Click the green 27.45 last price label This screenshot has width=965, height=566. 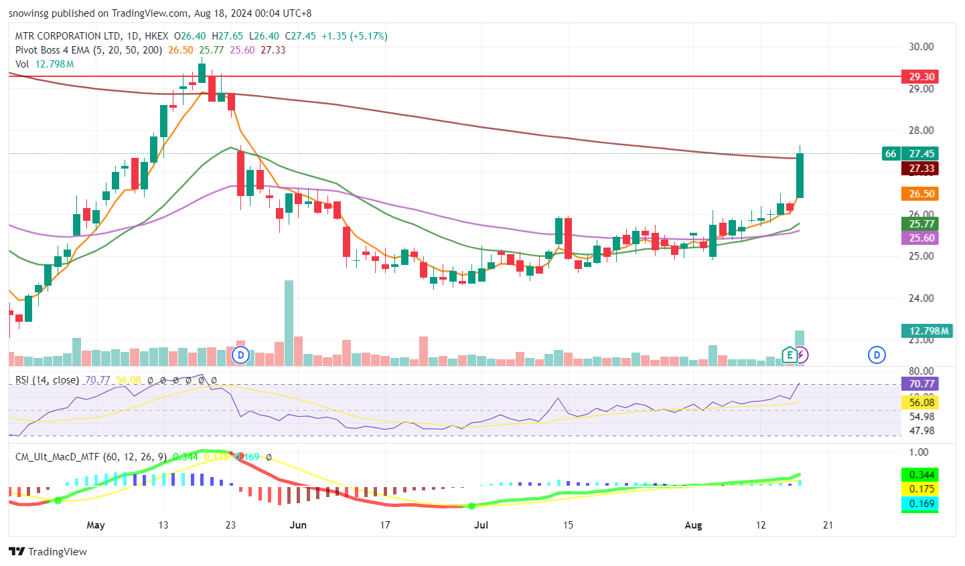click(920, 153)
